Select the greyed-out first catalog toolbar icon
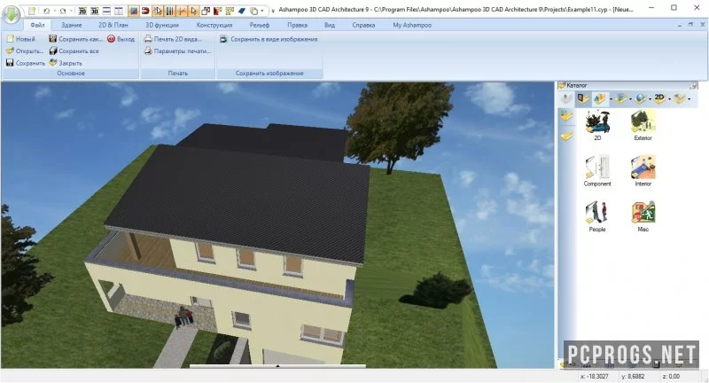The width and height of the screenshot is (709, 383). [x=565, y=98]
